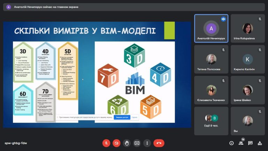
Task: Open the chat messages panel
Action: tap(251, 143)
